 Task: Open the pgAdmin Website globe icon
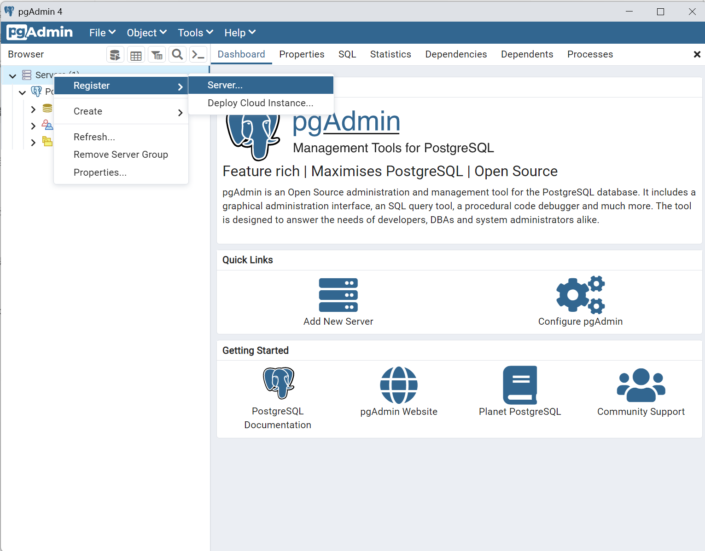399,385
